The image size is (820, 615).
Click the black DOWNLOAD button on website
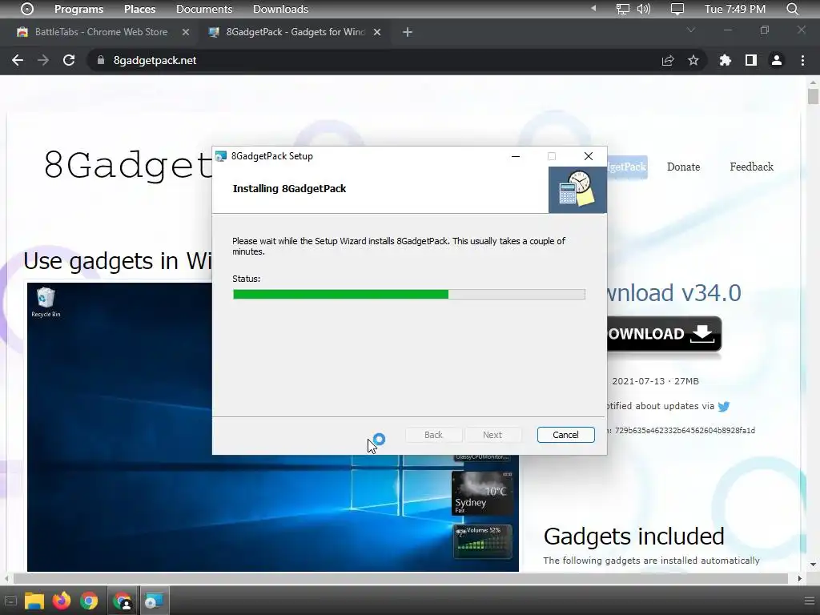(x=664, y=334)
